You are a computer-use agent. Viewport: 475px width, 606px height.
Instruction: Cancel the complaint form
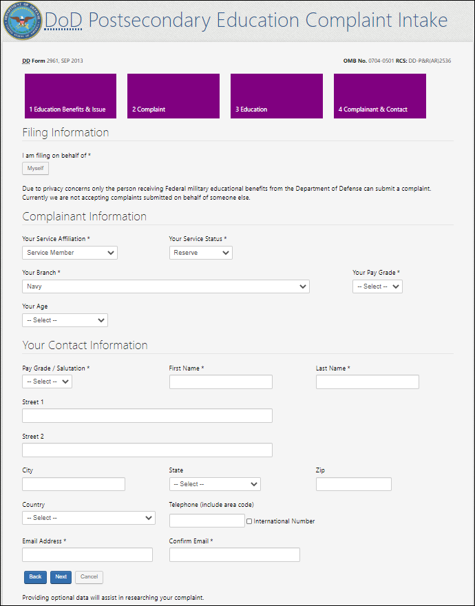point(89,576)
